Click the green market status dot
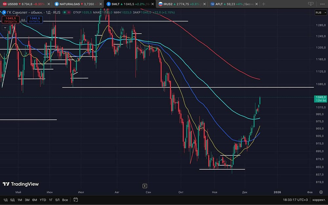This screenshot has height=205, width=328. [x=65, y=12]
